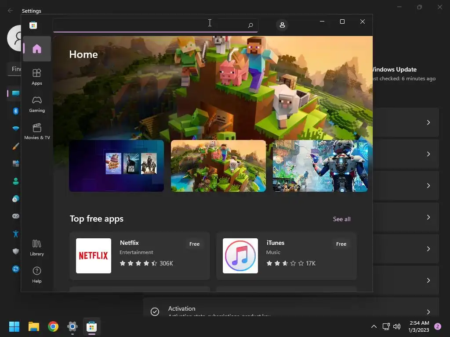This screenshot has width=450, height=337.
Task: Click the search magnifier icon
Action: [x=250, y=25]
